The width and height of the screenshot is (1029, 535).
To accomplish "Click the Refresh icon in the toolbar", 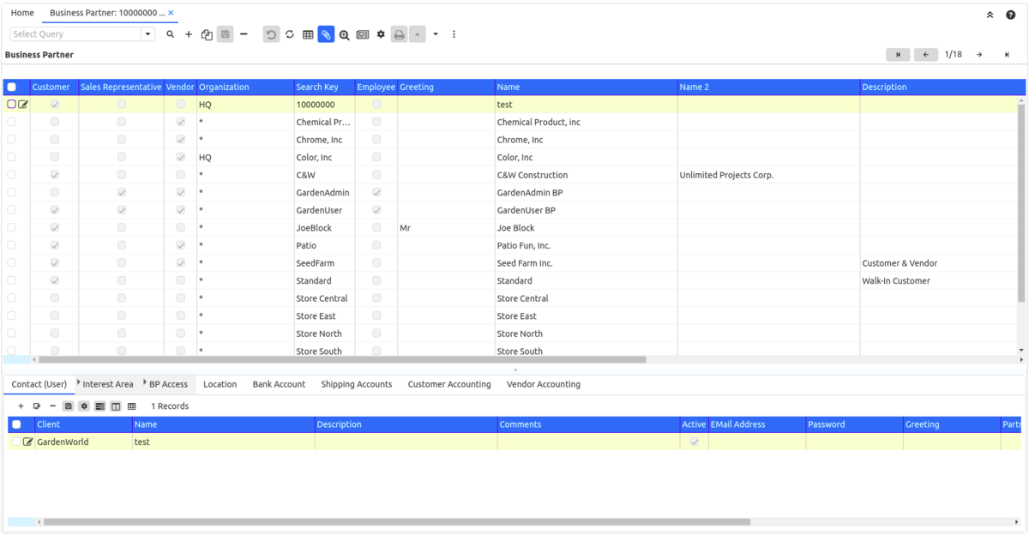I will click(290, 34).
